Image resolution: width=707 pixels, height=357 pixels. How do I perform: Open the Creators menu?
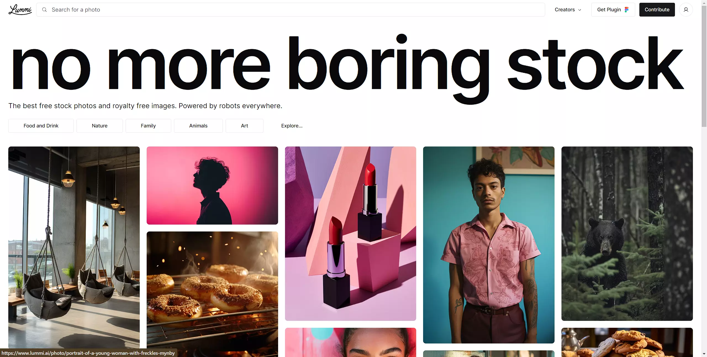point(568,10)
